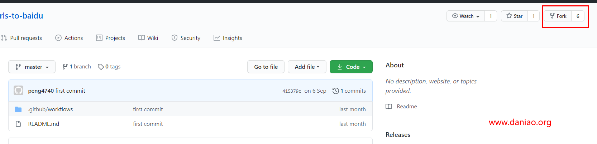This screenshot has width=597, height=144.
Task: Star this repository
Action: click(514, 16)
